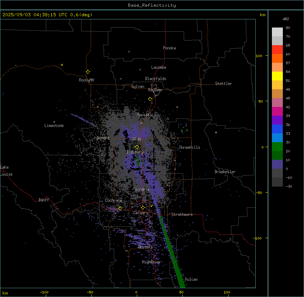Click the white plus marker north of Drumheller
This screenshot has width=304, height=297.
click(216, 132)
